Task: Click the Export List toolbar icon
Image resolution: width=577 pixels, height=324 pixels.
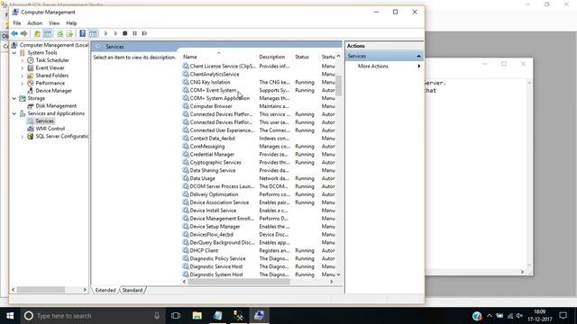Action: pyautogui.click(x=69, y=33)
